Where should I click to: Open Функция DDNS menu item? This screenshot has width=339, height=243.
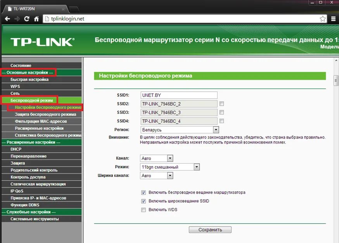[x=42, y=205]
